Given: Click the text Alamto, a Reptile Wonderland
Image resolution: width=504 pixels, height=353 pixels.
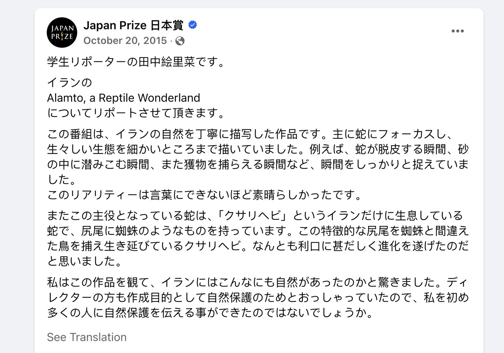Looking at the screenshot, I should 124,98.
